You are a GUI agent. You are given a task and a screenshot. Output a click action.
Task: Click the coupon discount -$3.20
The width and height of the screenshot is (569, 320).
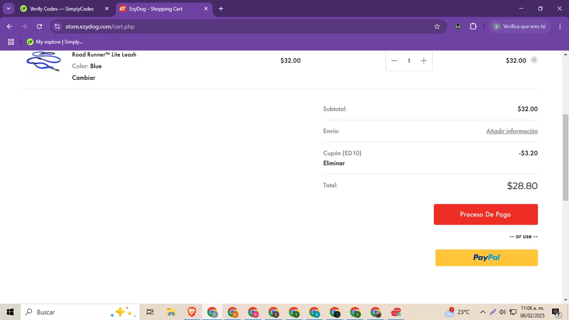click(x=528, y=153)
